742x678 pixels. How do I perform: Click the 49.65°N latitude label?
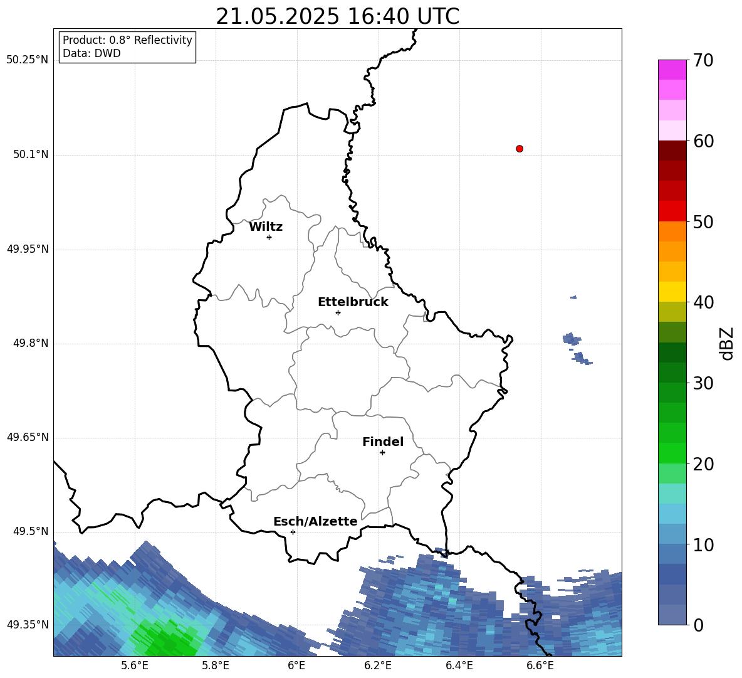(27, 437)
